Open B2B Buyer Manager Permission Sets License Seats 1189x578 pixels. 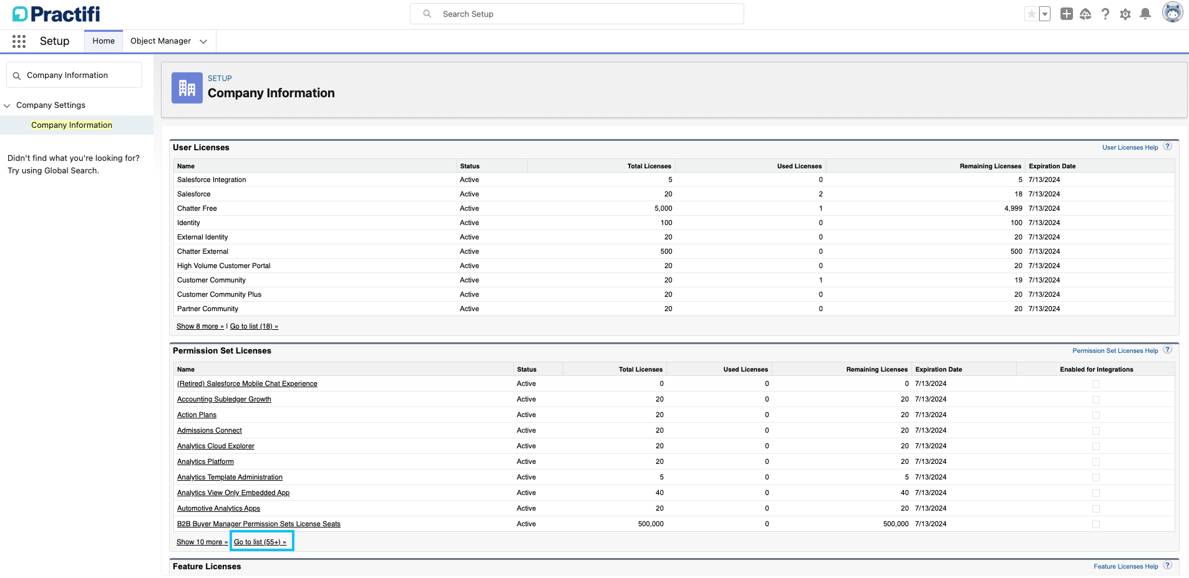(259, 524)
